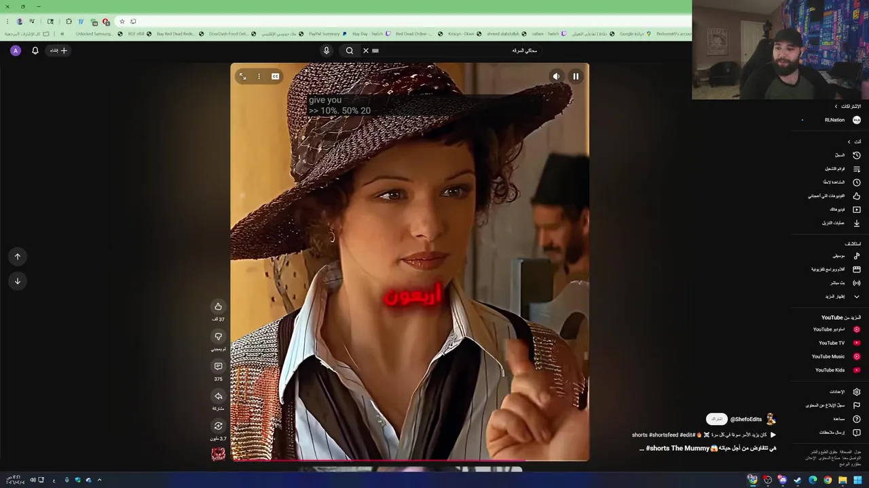Open the account avatar menu
Screen dimensions: 869x488
[16, 50]
